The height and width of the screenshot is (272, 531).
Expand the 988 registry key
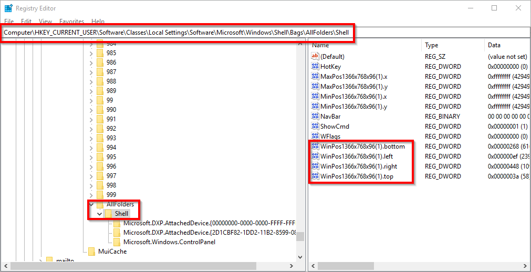[x=91, y=81]
